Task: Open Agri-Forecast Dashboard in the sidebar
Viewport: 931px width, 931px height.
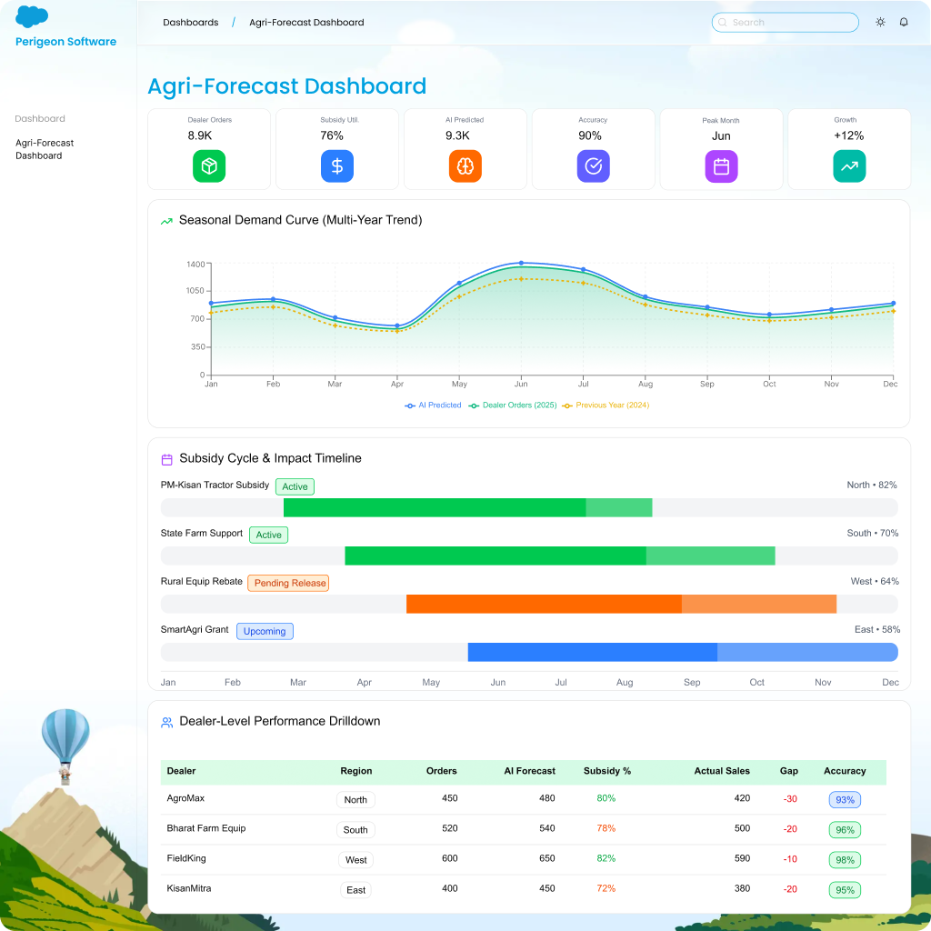Action: point(45,149)
